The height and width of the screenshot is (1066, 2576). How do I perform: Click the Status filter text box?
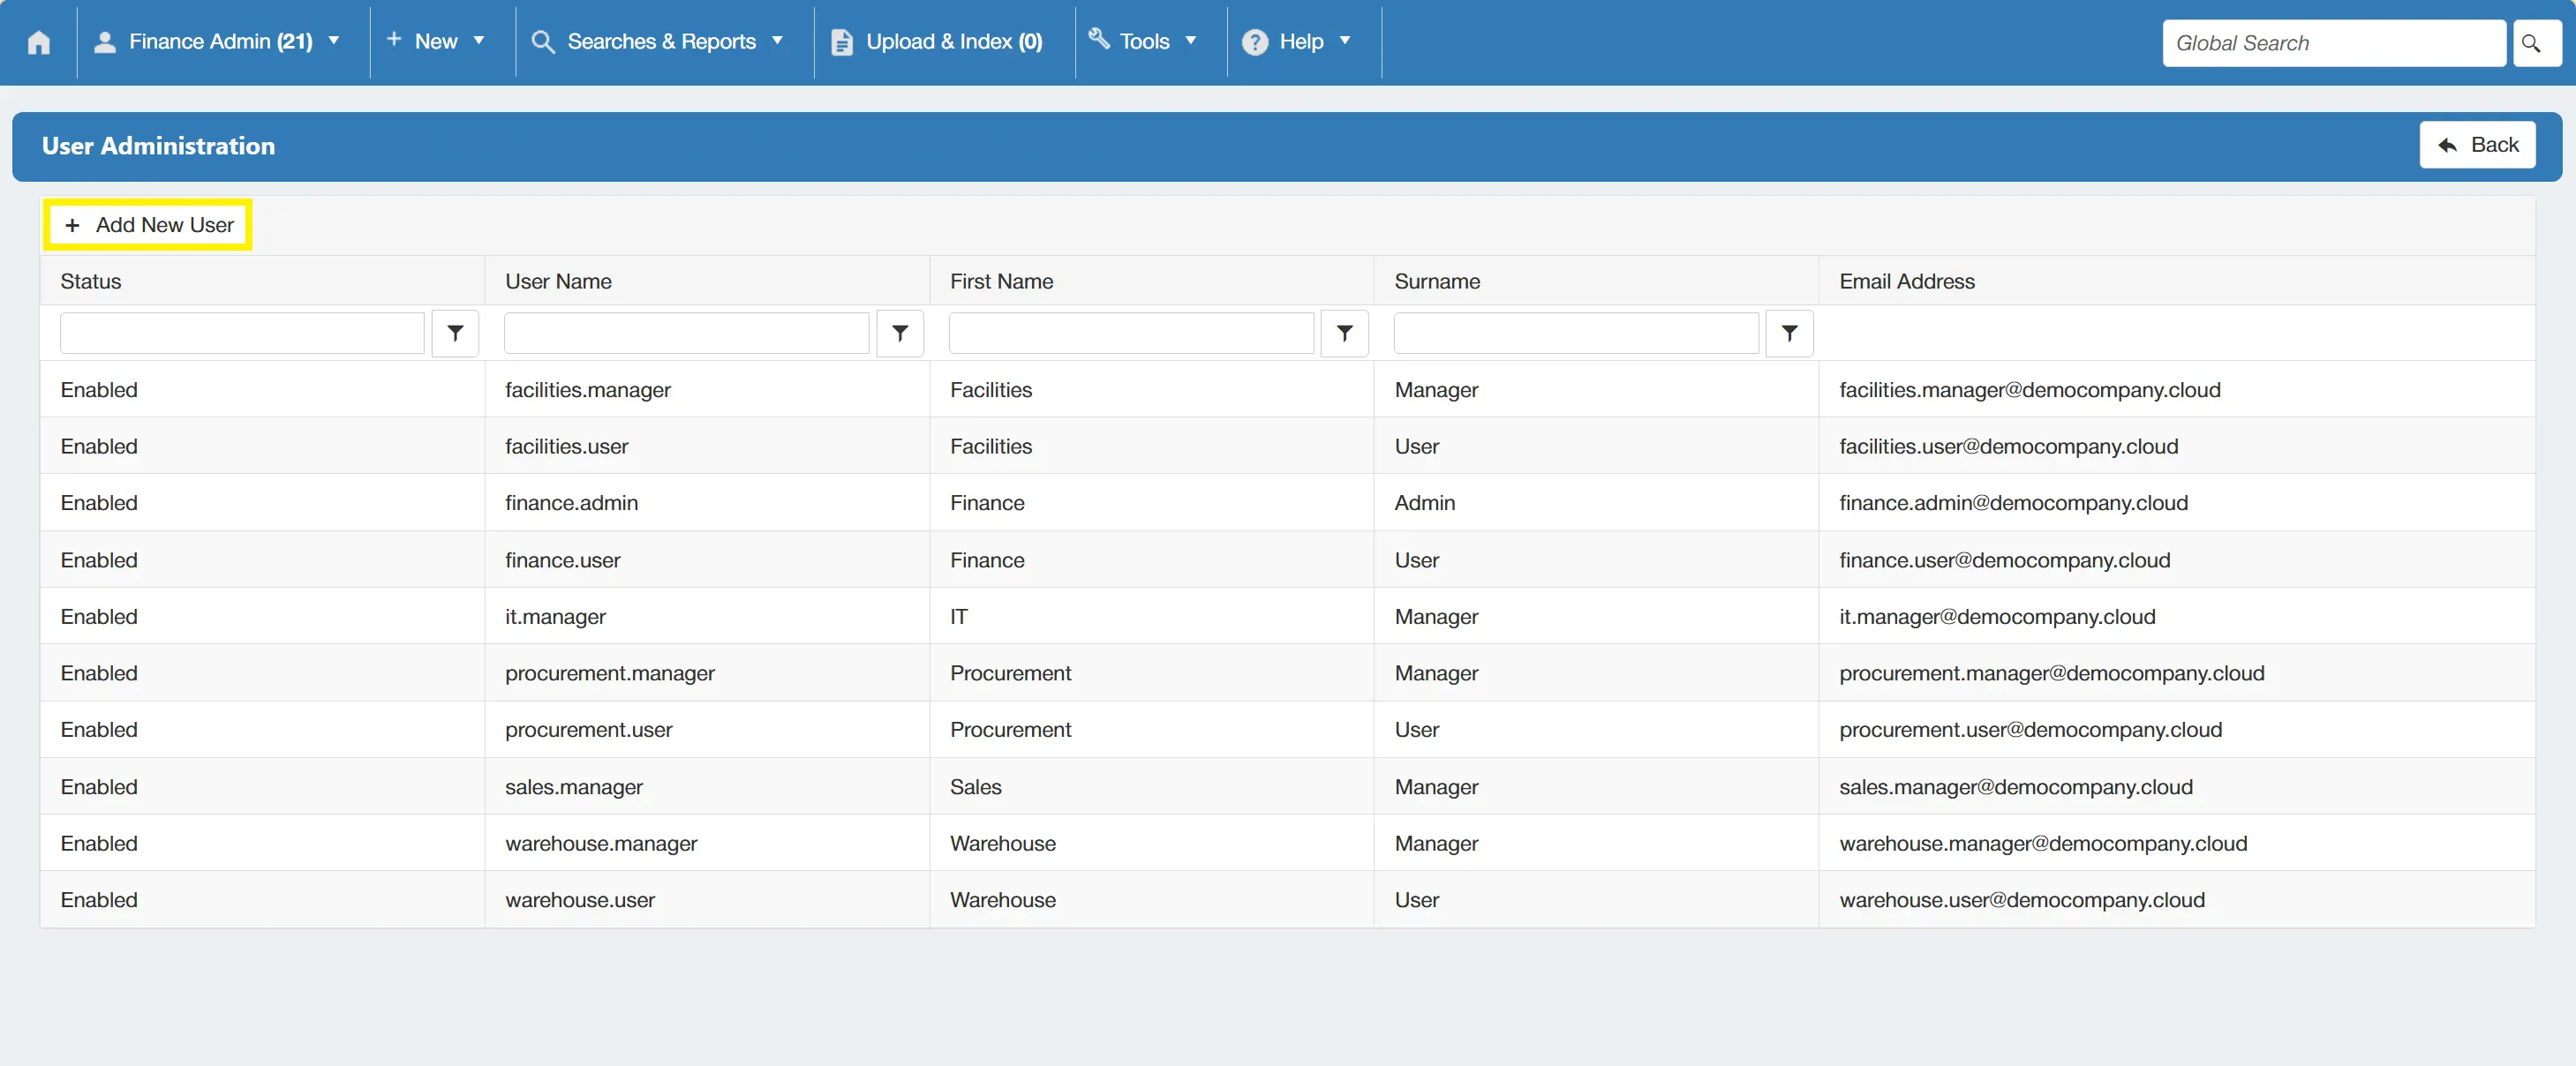[243, 333]
